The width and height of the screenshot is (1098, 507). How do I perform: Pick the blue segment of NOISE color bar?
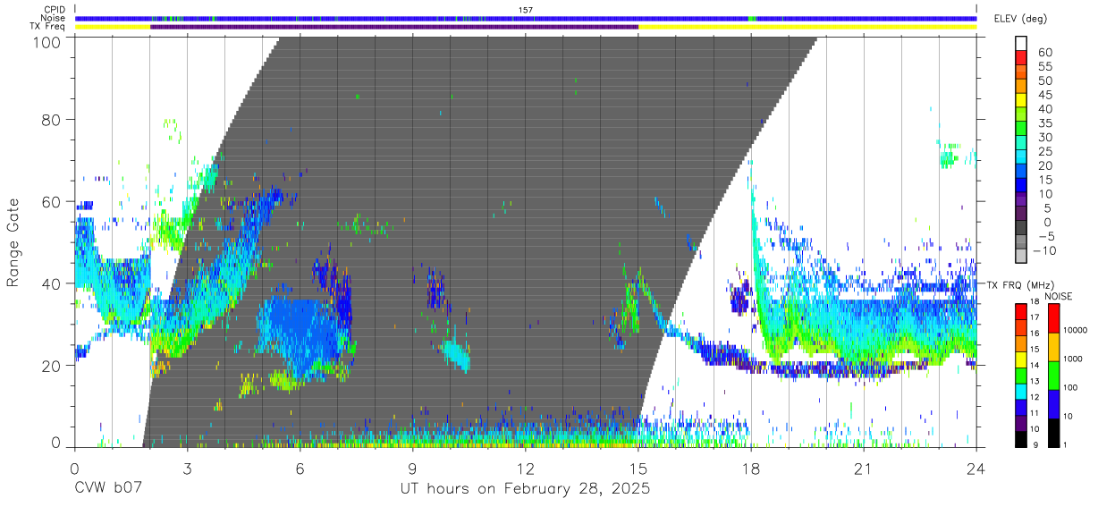point(1052,404)
